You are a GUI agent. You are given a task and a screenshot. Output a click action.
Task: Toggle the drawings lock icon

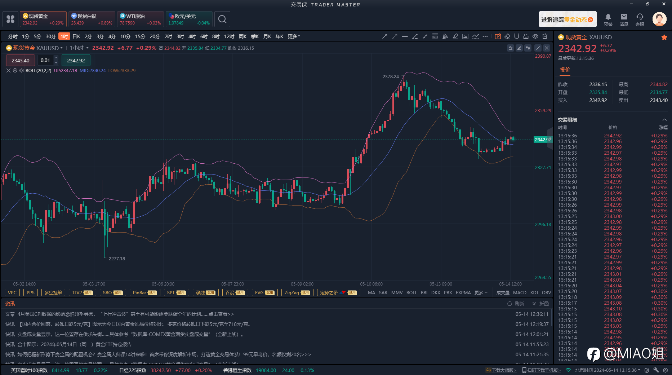pyautogui.click(x=526, y=36)
